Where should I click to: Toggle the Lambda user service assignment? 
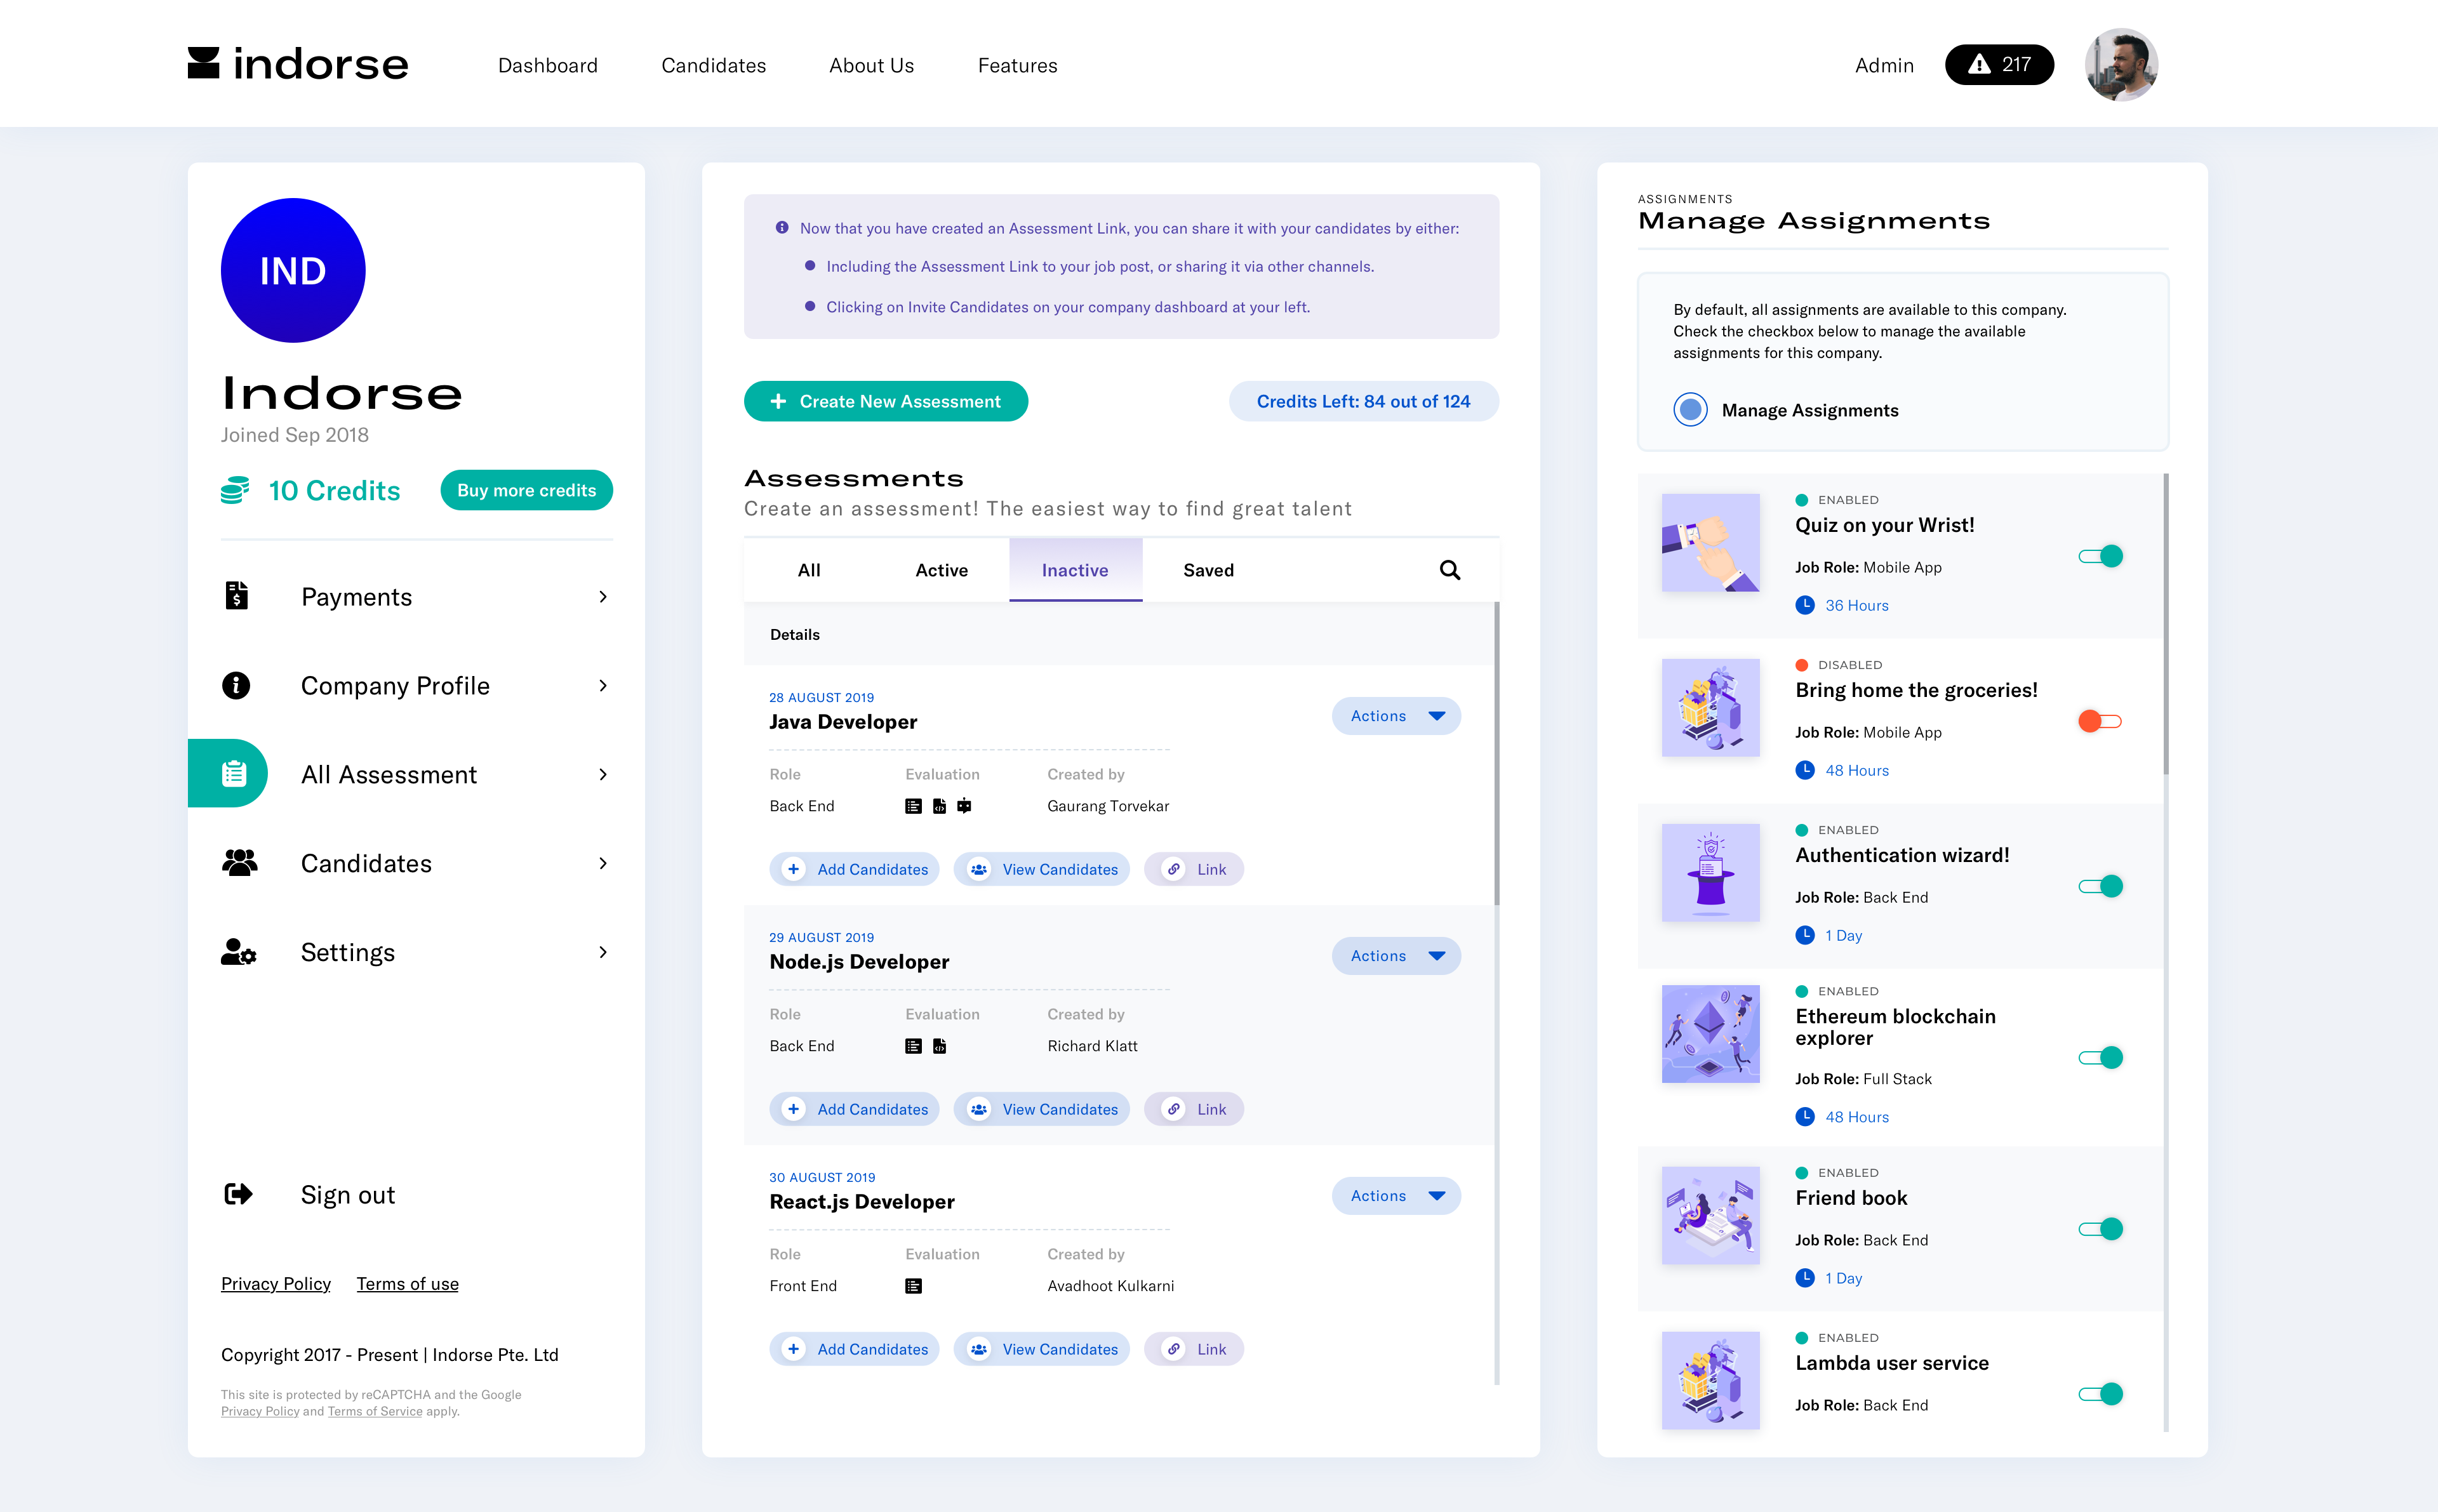[x=2100, y=1394]
